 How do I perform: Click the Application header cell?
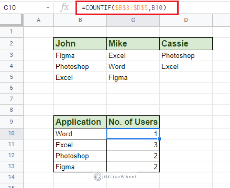click(80, 122)
